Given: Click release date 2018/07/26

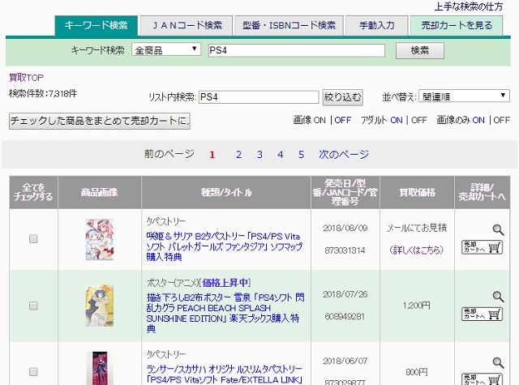Looking at the screenshot, I should point(345,294).
